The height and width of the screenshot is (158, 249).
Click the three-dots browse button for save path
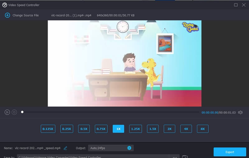tap(175, 157)
